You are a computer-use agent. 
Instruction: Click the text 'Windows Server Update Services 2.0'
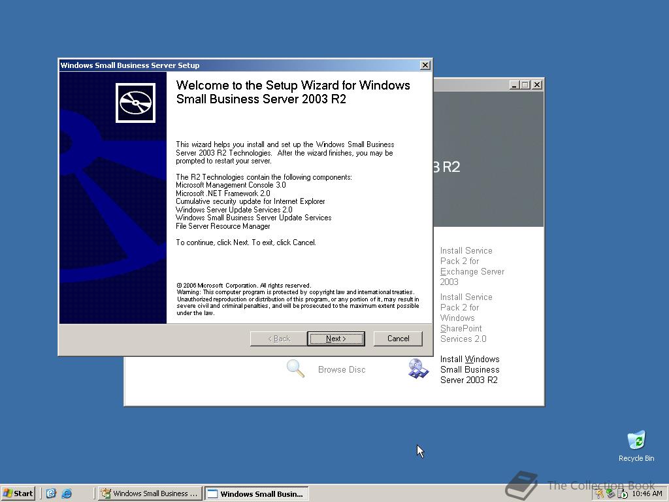[x=235, y=210]
